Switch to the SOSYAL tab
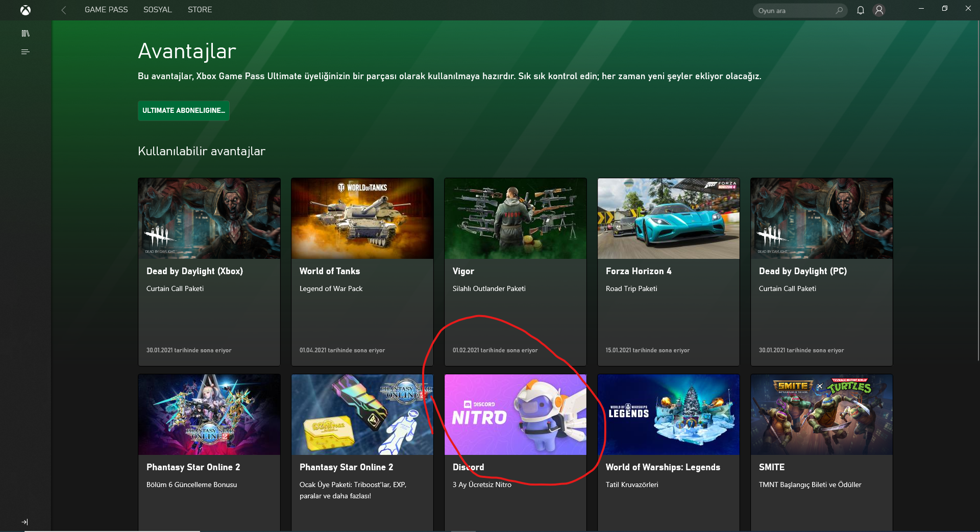This screenshot has height=532, width=980. [158, 10]
